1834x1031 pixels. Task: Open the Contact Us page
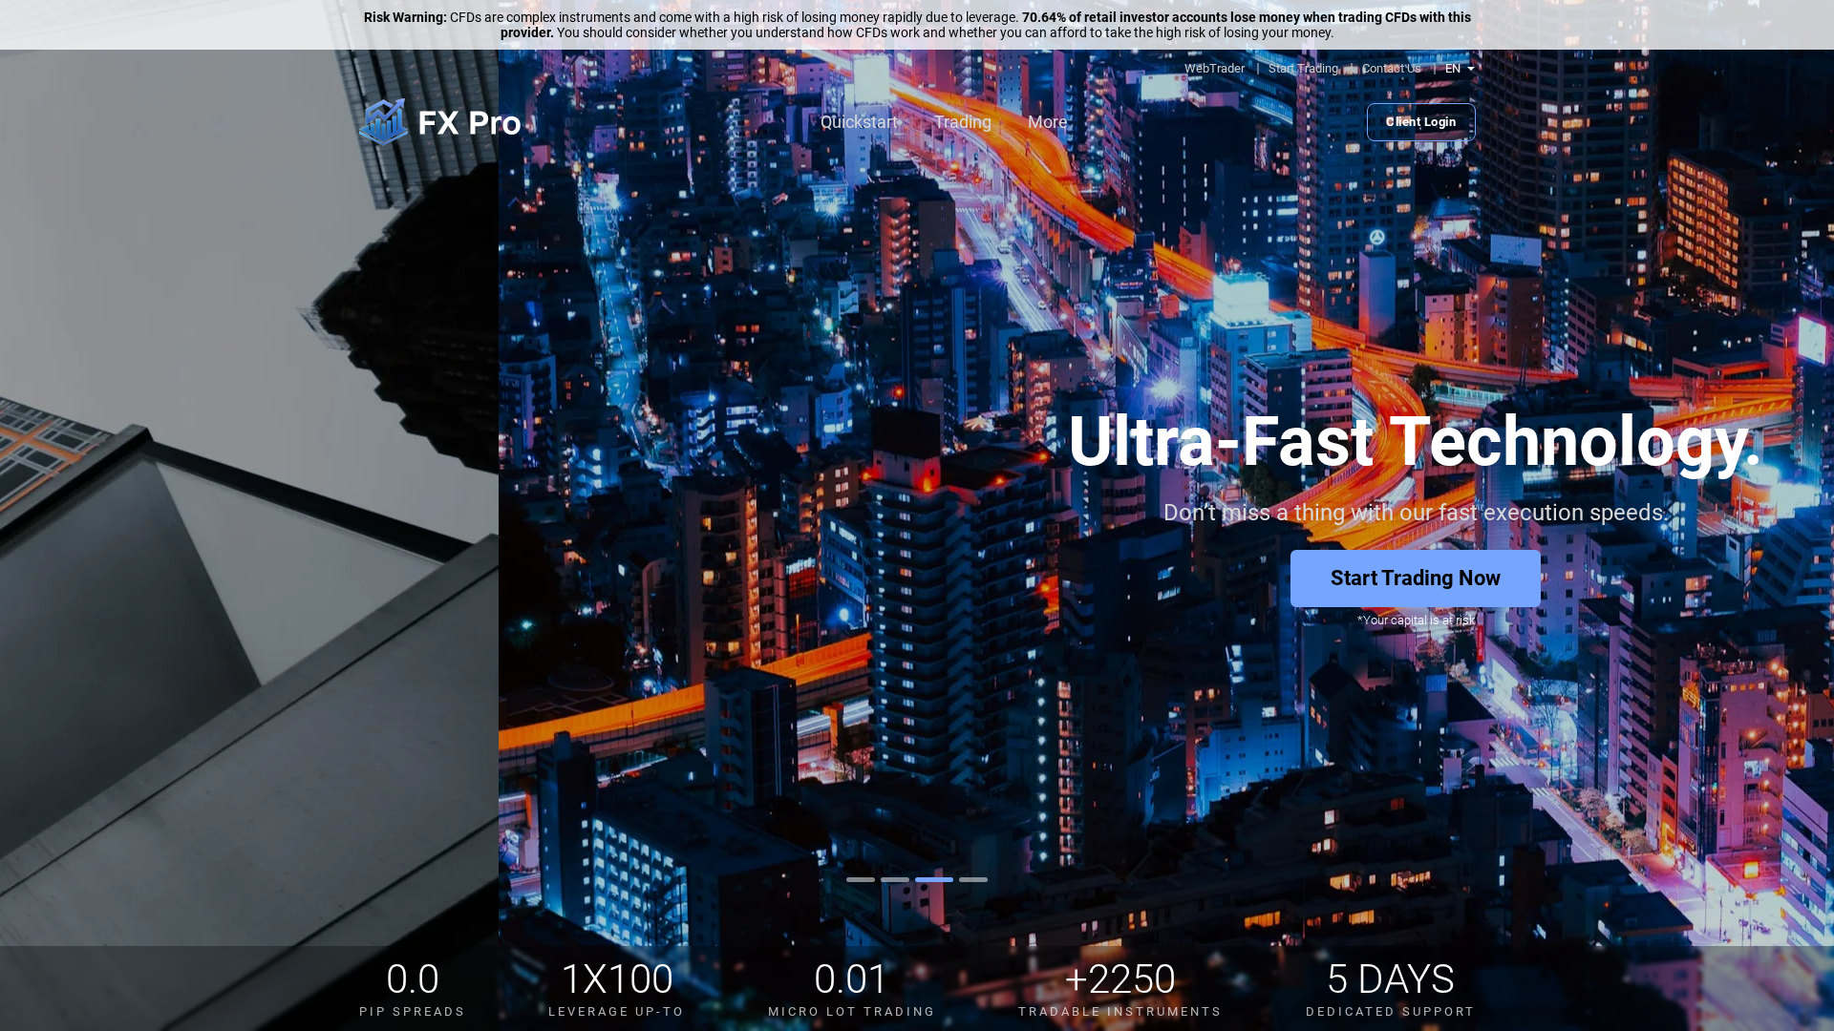pyautogui.click(x=1391, y=68)
